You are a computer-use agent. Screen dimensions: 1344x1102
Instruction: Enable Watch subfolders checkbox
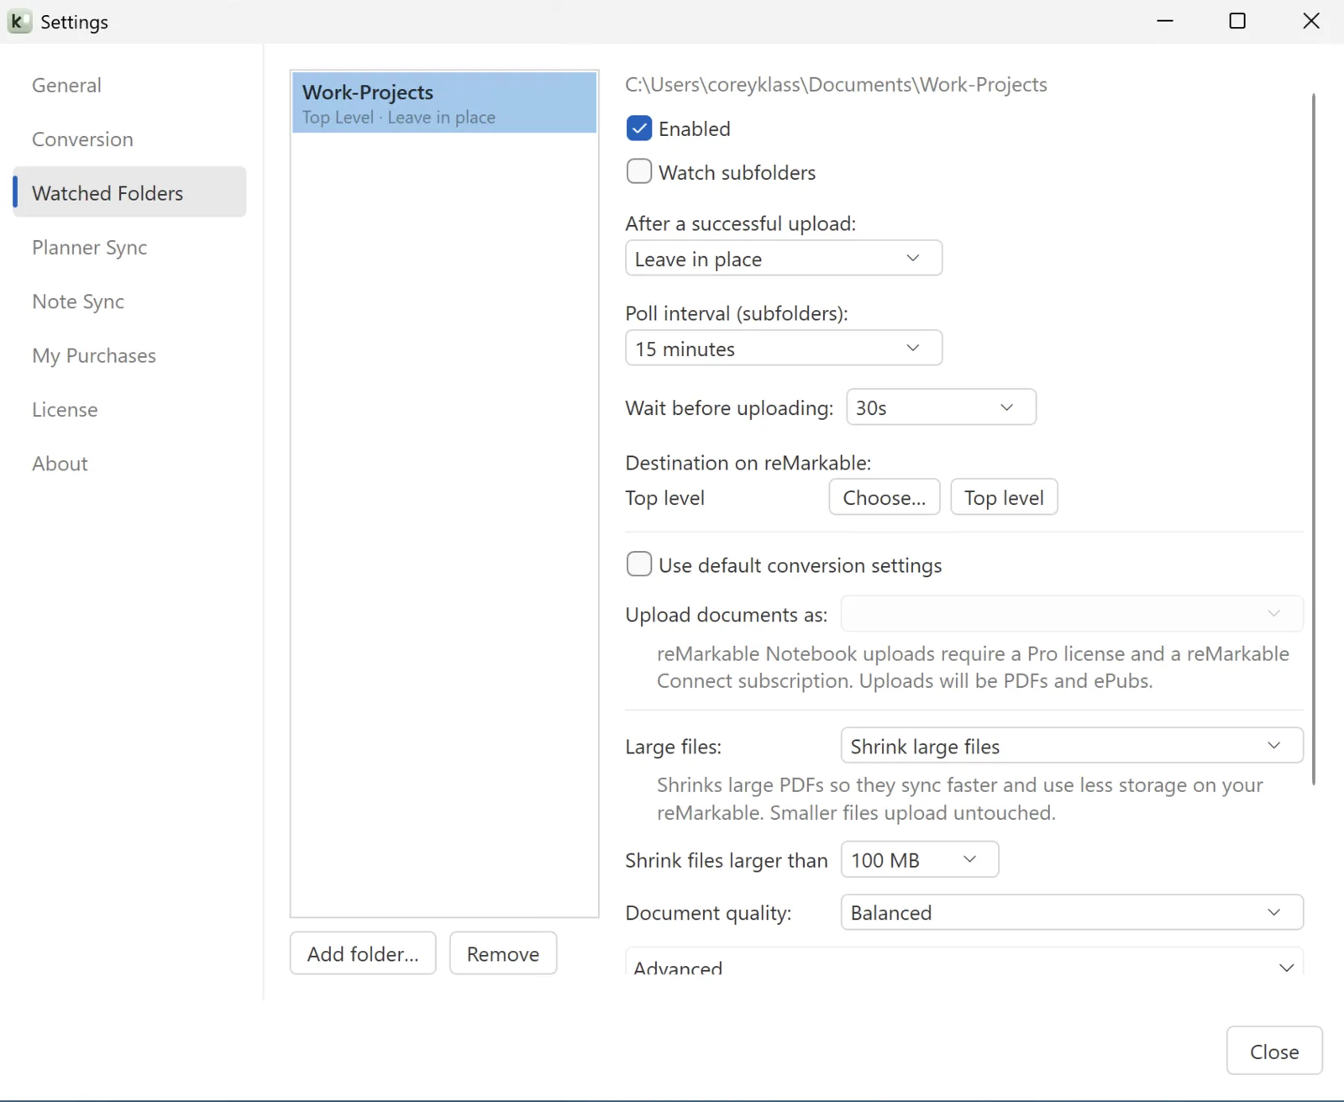[639, 172]
